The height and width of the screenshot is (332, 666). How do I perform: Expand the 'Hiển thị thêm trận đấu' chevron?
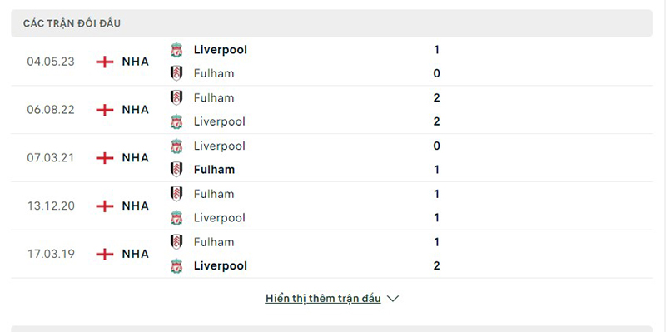tap(393, 299)
